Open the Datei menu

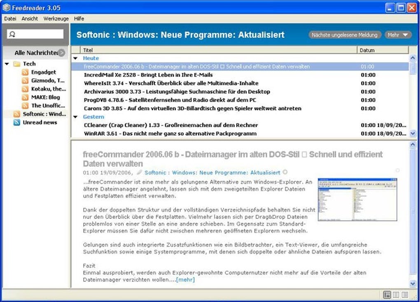(10, 19)
